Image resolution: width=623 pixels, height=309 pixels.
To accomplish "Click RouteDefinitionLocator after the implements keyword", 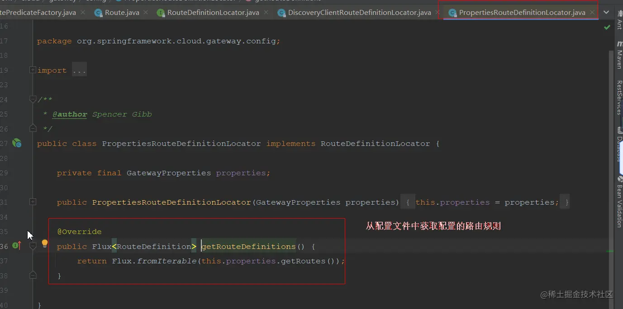I will pyautogui.click(x=376, y=144).
